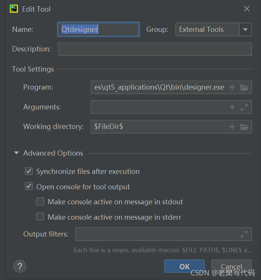Click insert macro plus icon in Arguments field
The image size is (261, 280).
(232, 107)
